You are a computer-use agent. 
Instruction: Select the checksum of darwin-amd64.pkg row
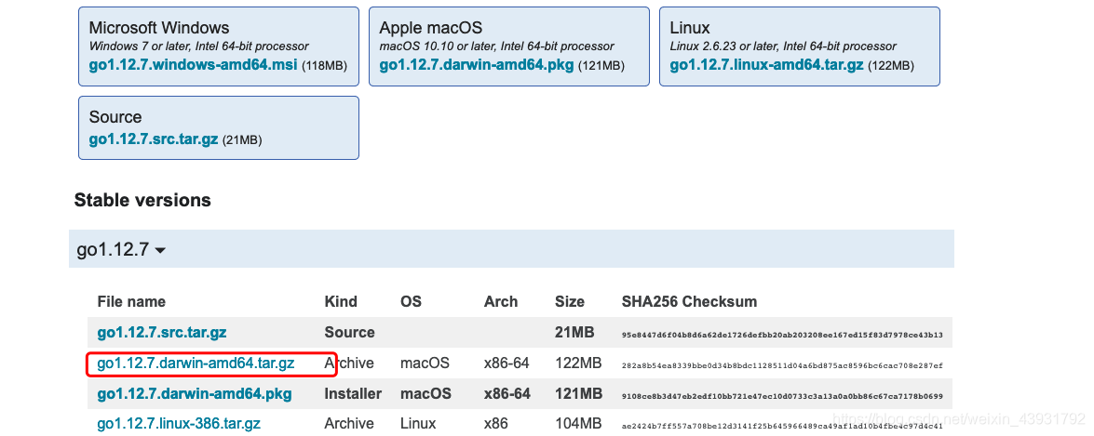pyautogui.click(x=782, y=396)
